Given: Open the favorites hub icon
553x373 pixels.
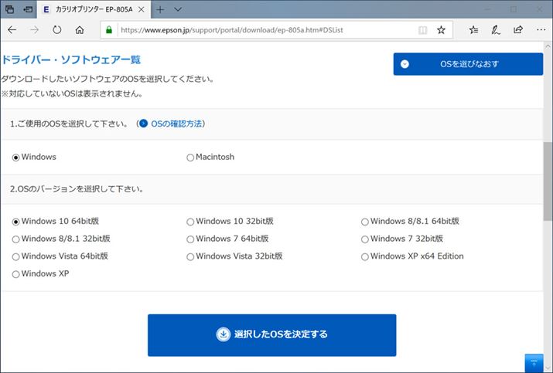Looking at the screenshot, I should pyautogui.click(x=473, y=30).
